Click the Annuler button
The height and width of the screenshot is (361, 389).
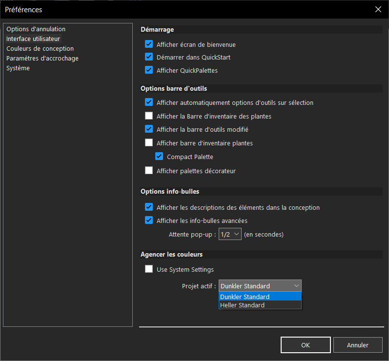tap(358, 345)
